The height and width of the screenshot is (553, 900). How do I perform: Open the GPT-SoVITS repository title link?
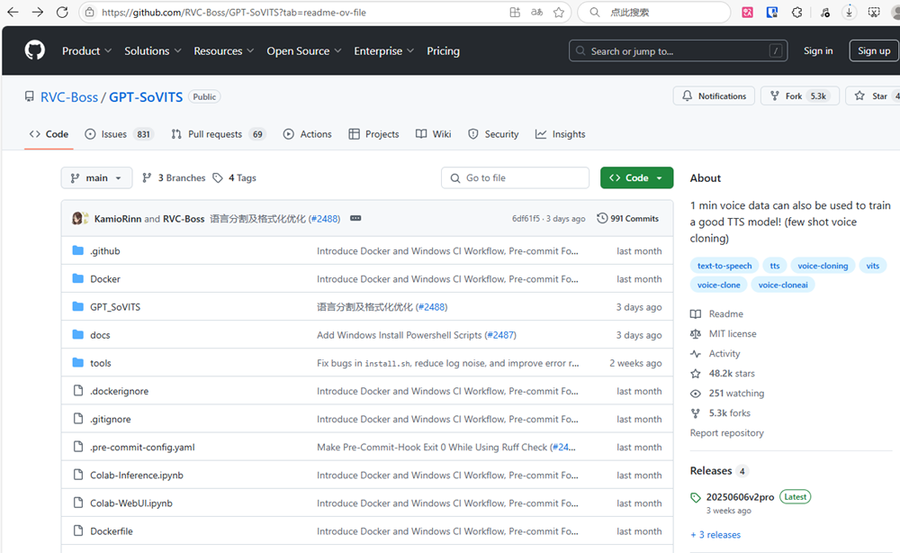(x=146, y=97)
